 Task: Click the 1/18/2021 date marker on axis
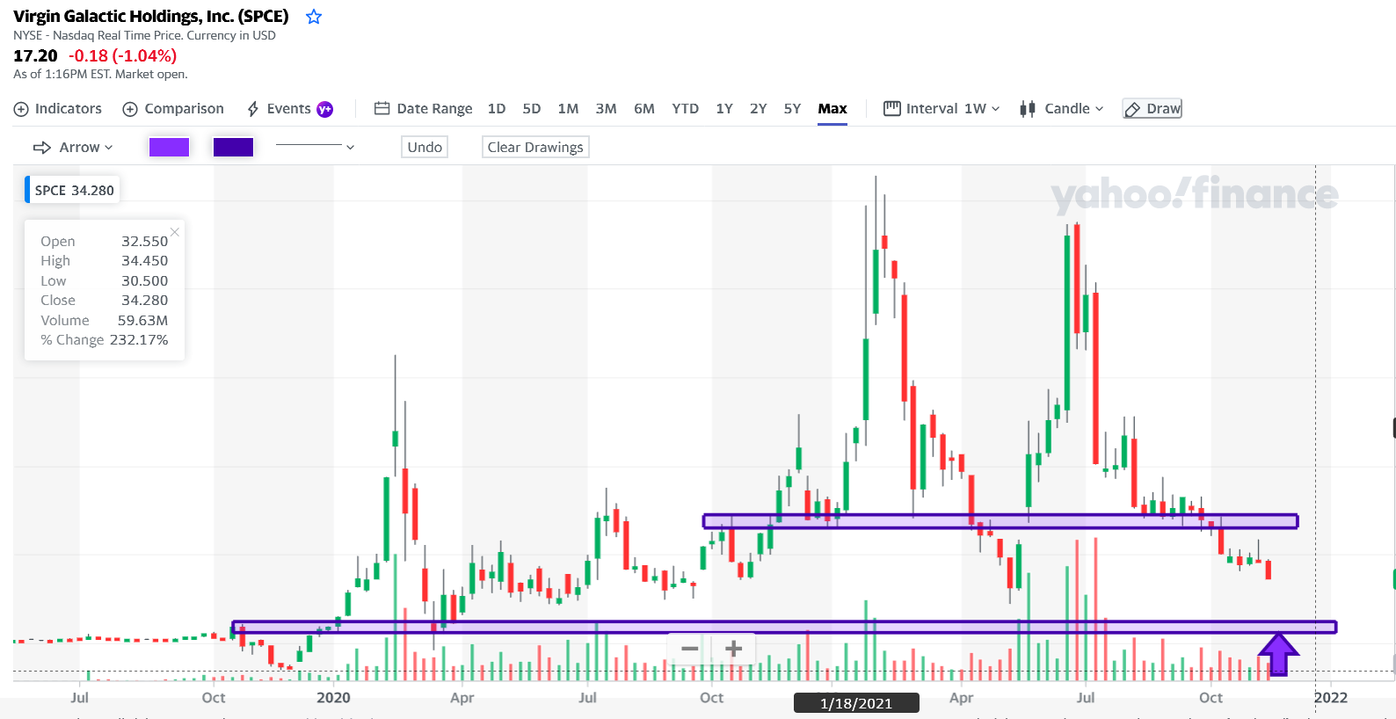pyautogui.click(x=856, y=703)
